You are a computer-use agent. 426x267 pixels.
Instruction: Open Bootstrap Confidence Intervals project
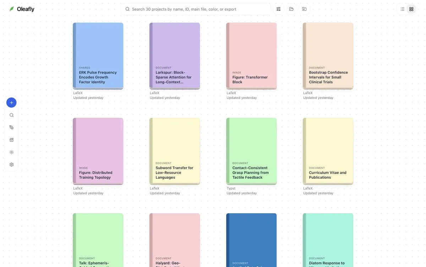click(328, 56)
